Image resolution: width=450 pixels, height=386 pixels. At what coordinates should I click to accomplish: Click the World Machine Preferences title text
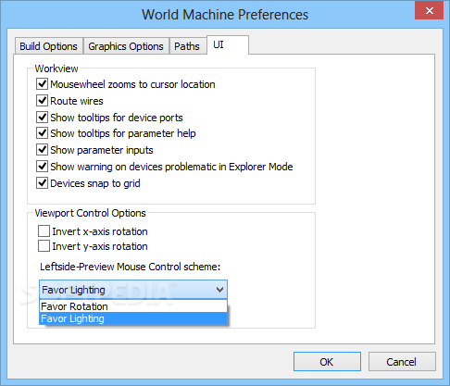tap(225, 15)
